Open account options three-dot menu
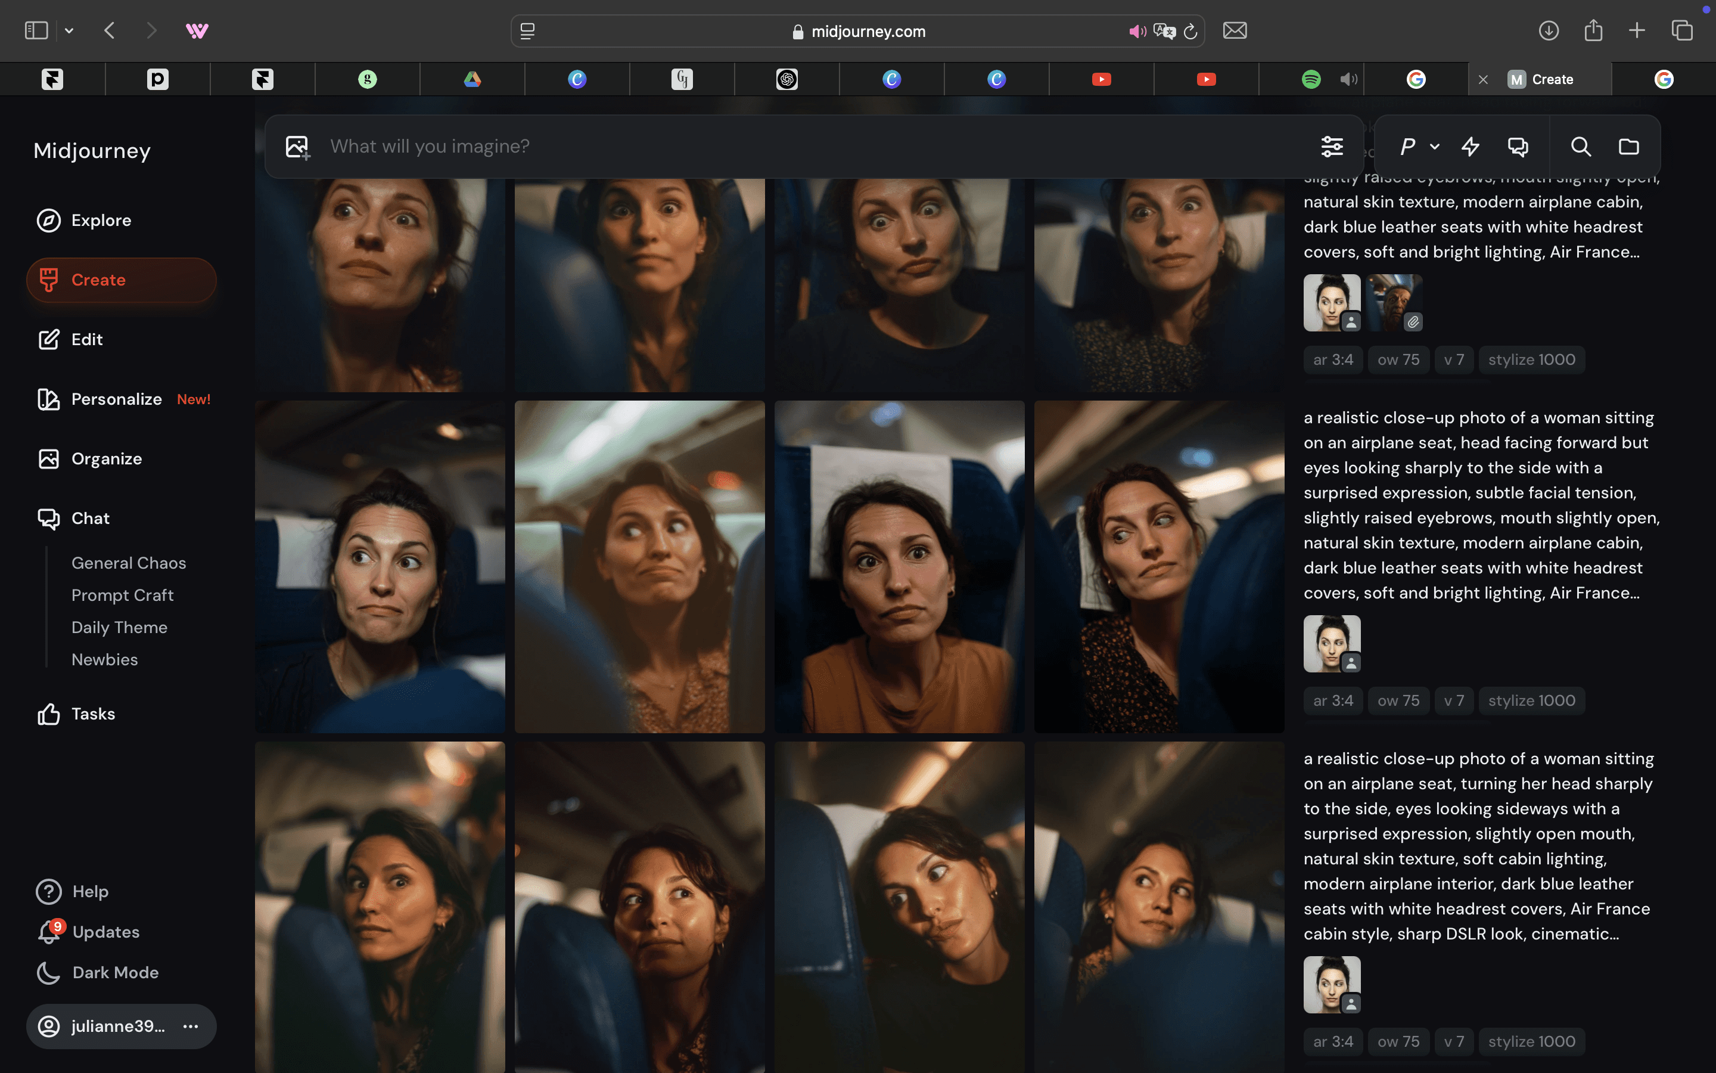1716x1073 pixels. coord(190,1026)
